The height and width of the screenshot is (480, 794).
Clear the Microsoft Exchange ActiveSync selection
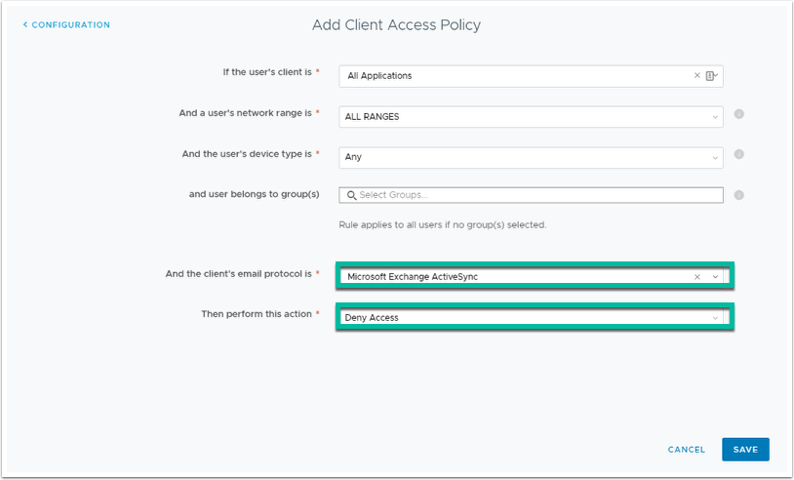click(696, 276)
